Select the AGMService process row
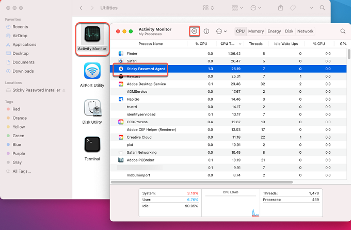Screen dimensions: 351x230 pyautogui.click(x=228, y=91)
